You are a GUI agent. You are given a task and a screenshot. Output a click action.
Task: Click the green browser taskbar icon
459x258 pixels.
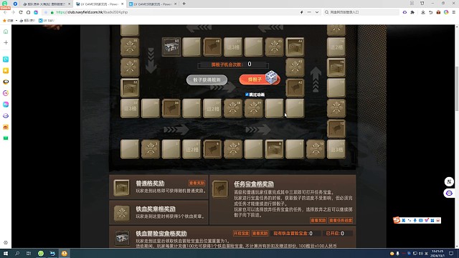tap(41, 253)
